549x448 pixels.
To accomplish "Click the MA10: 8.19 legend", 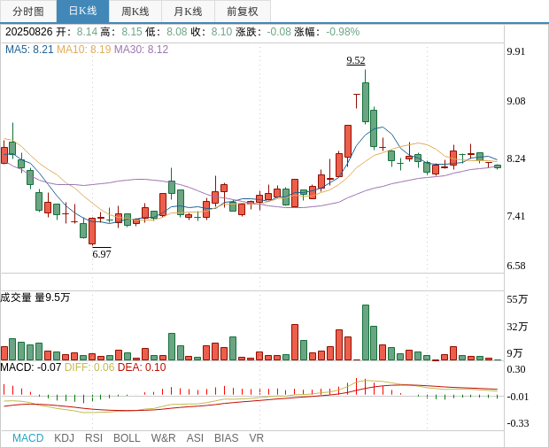I will [84, 50].
